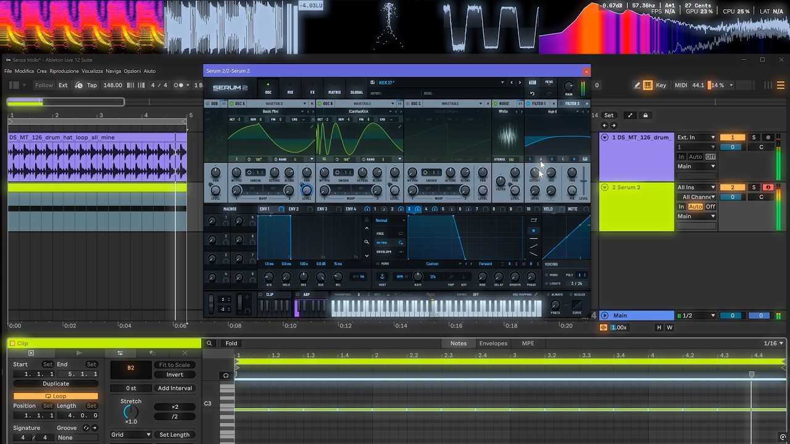This screenshot has height=444, width=790.
Task: Open the Visualizza menu
Action: click(92, 71)
